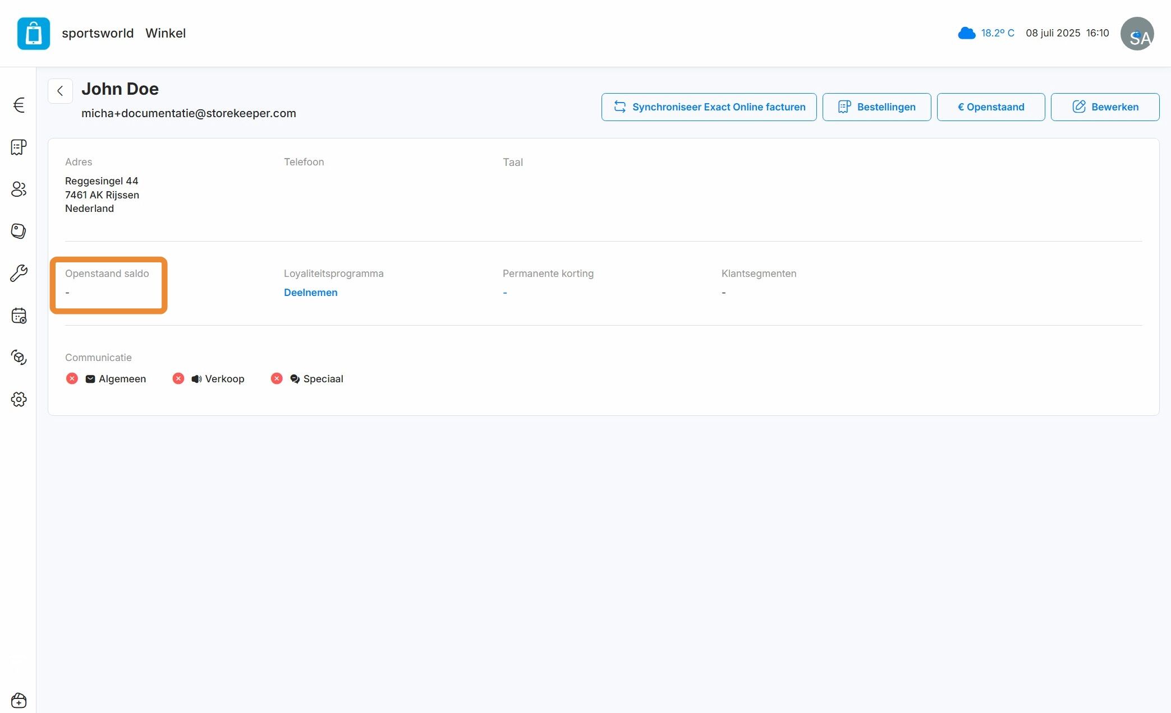Open the wrench repairs icon in sidebar
The width and height of the screenshot is (1171, 713).
point(19,274)
